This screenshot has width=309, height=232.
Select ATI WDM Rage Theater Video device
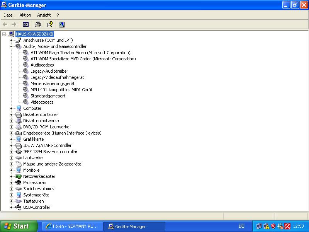coord(80,53)
